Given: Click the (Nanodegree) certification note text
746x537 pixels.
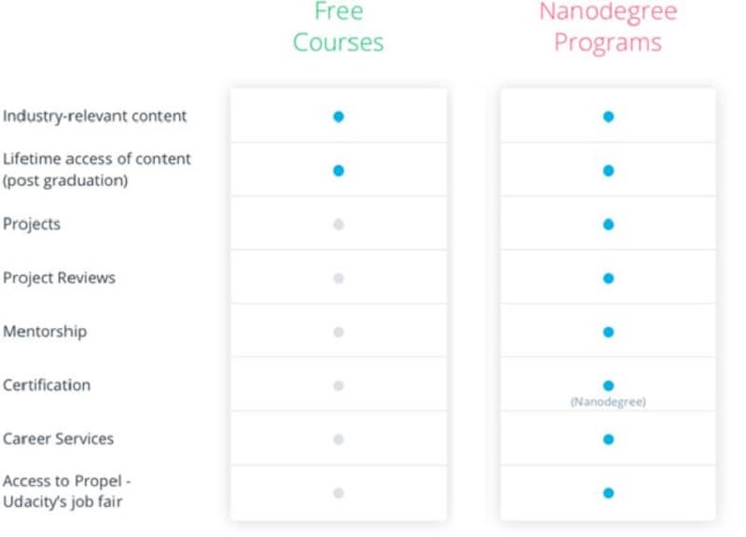Looking at the screenshot, I should (x=608, y=402).
